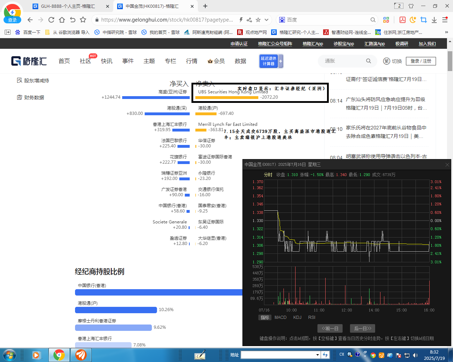
Task: Click the browser skin shirt icon
Action: coord(411,6)
